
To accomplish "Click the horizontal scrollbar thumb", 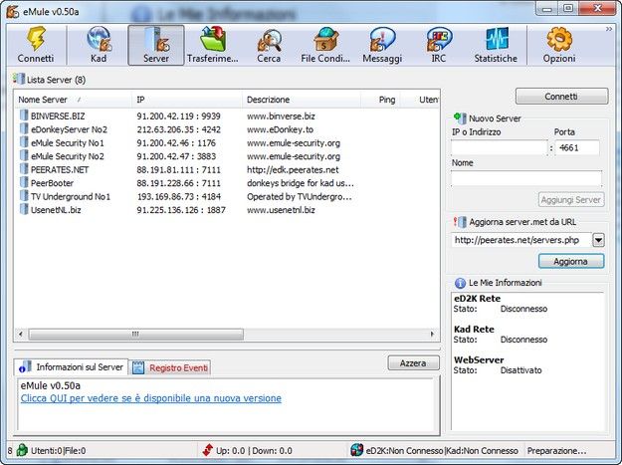I will click(136, 335).
